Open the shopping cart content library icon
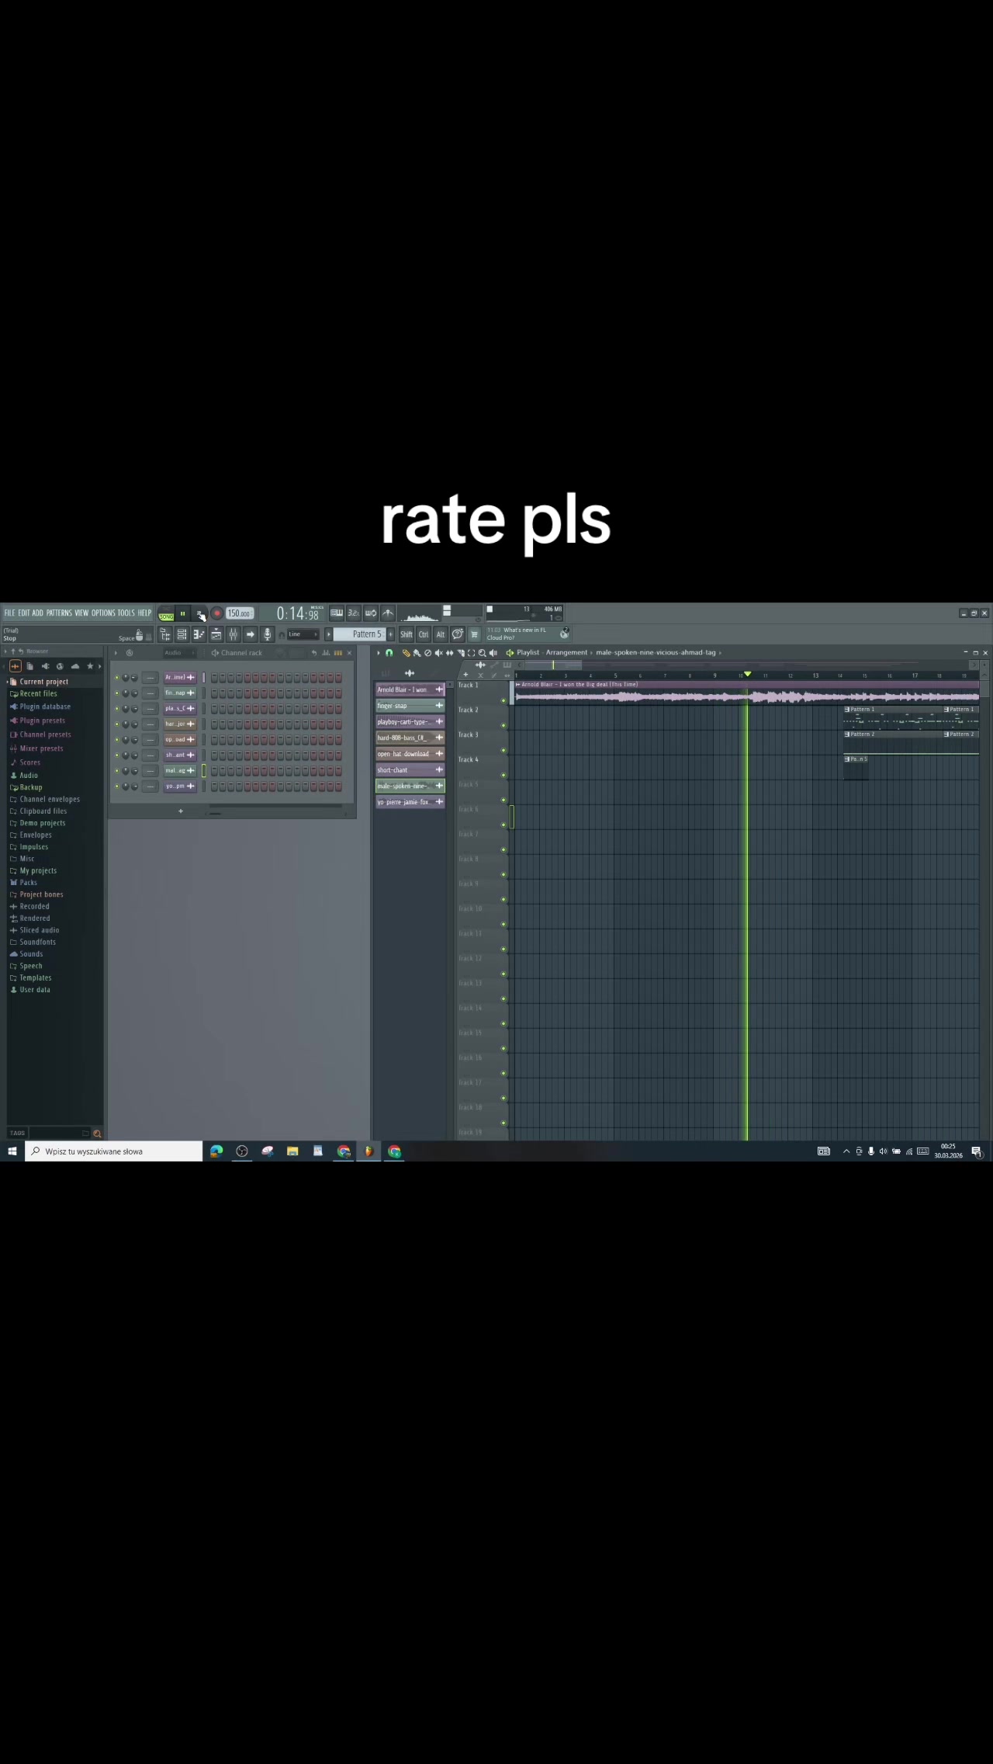993x1764 pixels. (x=475, y=634)
